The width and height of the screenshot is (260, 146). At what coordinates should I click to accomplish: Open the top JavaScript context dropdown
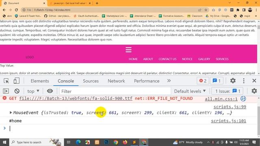33,91
